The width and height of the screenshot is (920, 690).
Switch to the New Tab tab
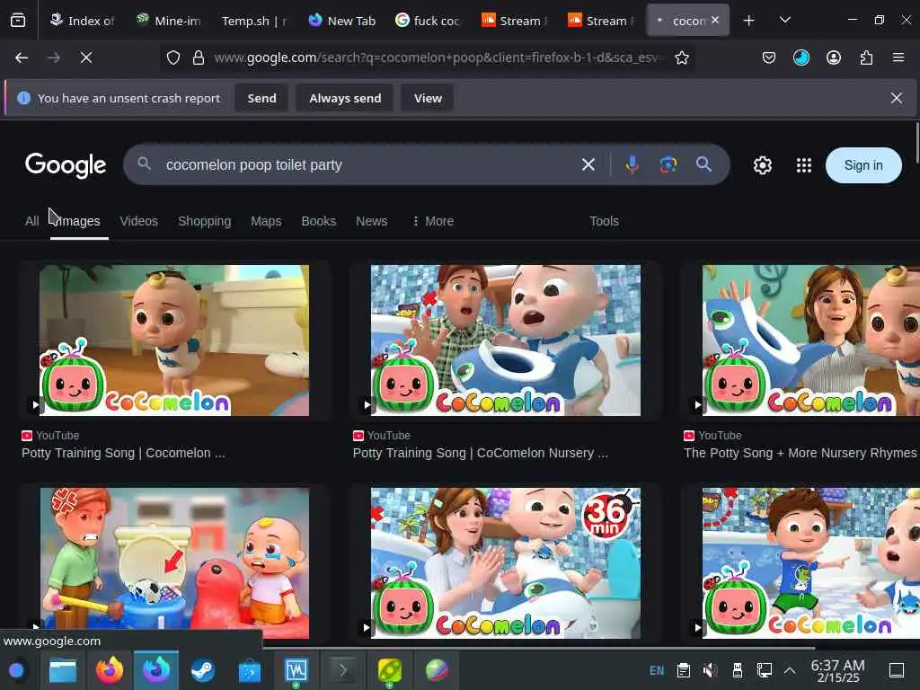[342, 21]
